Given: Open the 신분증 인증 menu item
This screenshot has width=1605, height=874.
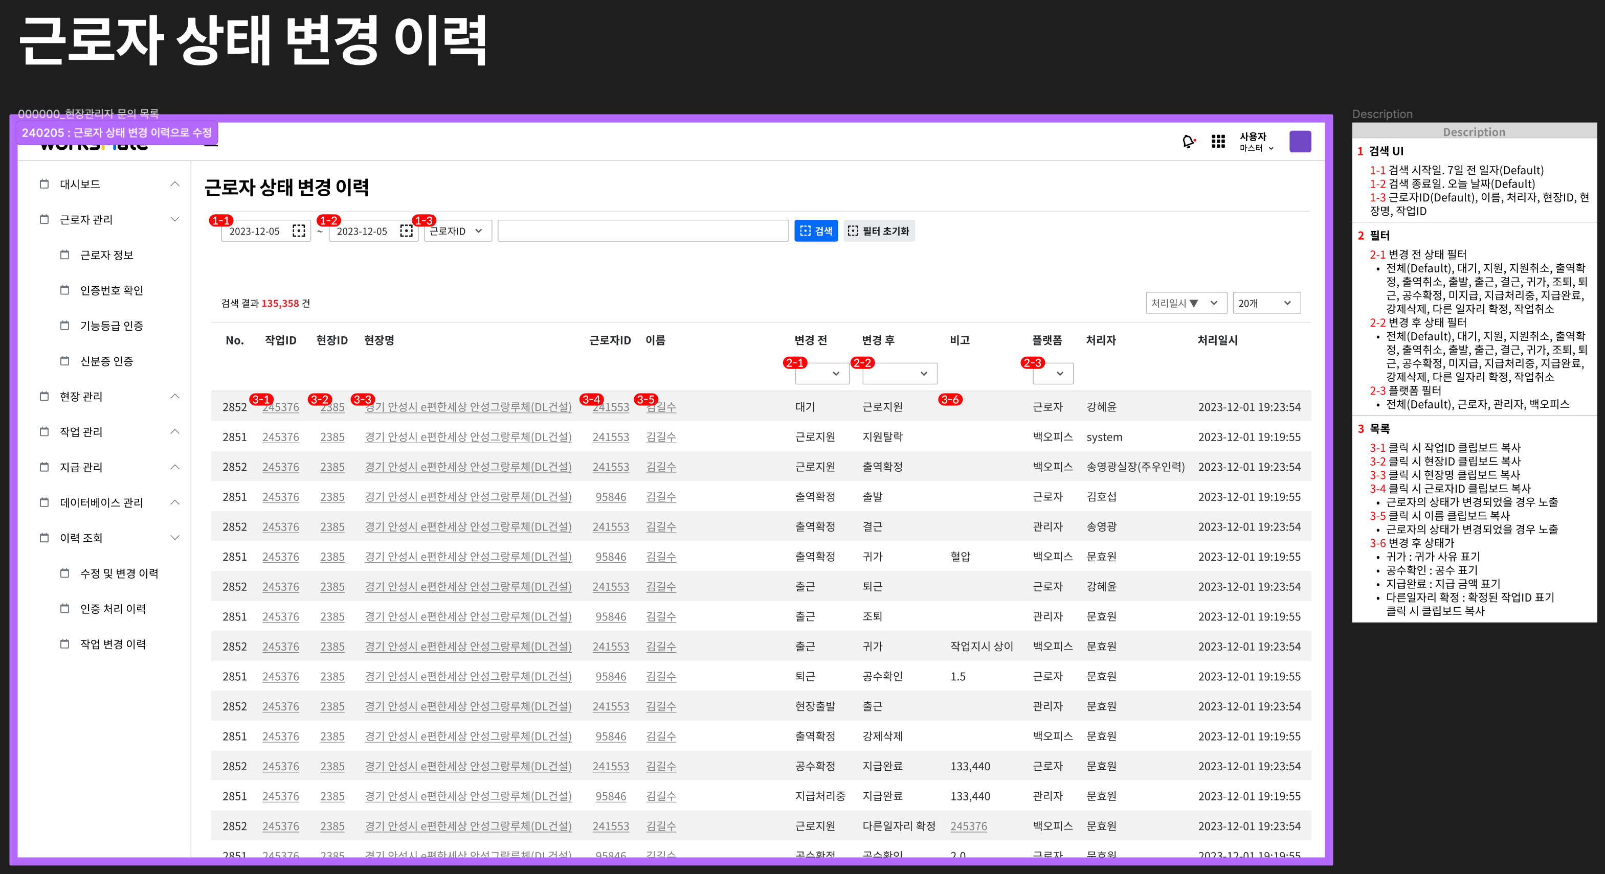Looking at the screenshot, I should pyautogui.click(x=106, y=362).
